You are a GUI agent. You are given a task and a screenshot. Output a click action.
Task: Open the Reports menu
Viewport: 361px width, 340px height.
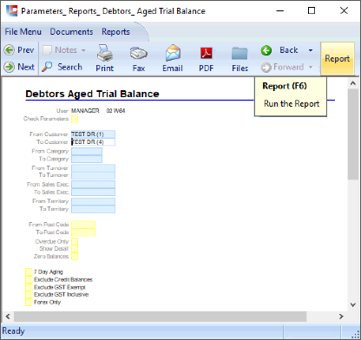(x=115, y=32)
